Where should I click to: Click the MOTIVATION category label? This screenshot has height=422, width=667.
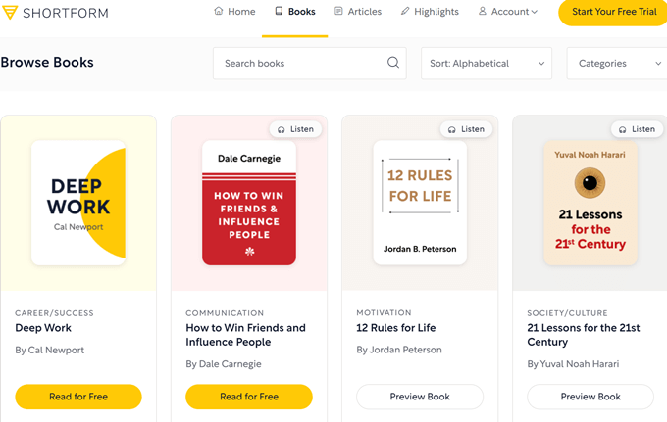(384, 313)
